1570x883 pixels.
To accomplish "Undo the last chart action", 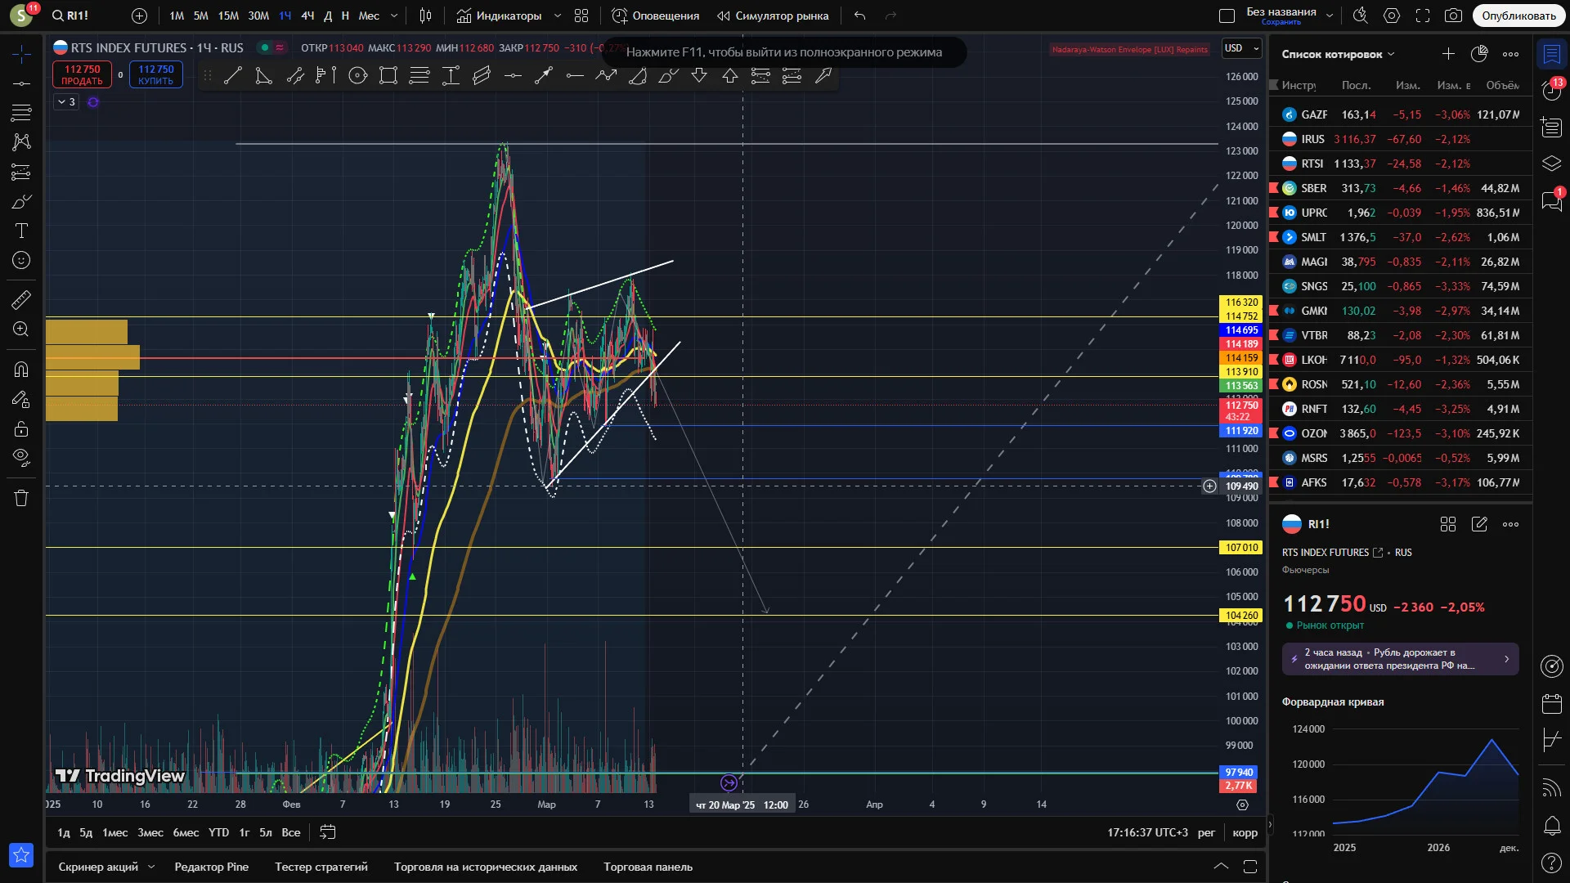I will [x=859, y=16].
